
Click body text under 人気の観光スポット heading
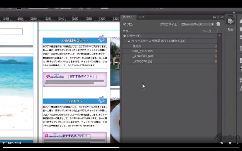tap(75, 56)
